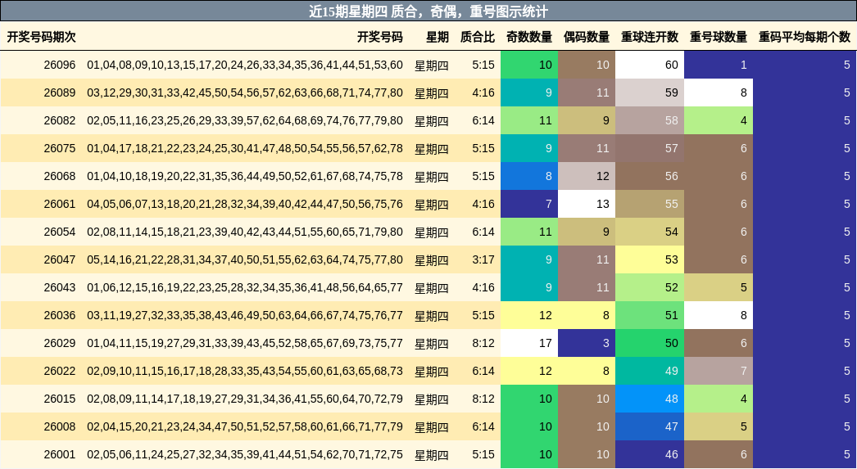The width and height of the screenshot is (857, 469).
Task: Click the winning numbers for period 26061
Action: click(245, 204)
